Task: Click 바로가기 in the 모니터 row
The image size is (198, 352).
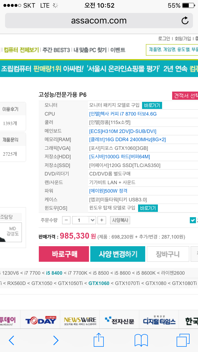Action: coord(152,105)
